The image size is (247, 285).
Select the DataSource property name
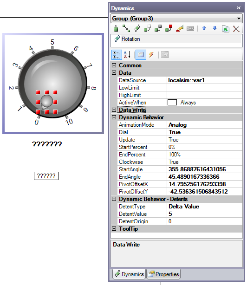click(132, 80)
